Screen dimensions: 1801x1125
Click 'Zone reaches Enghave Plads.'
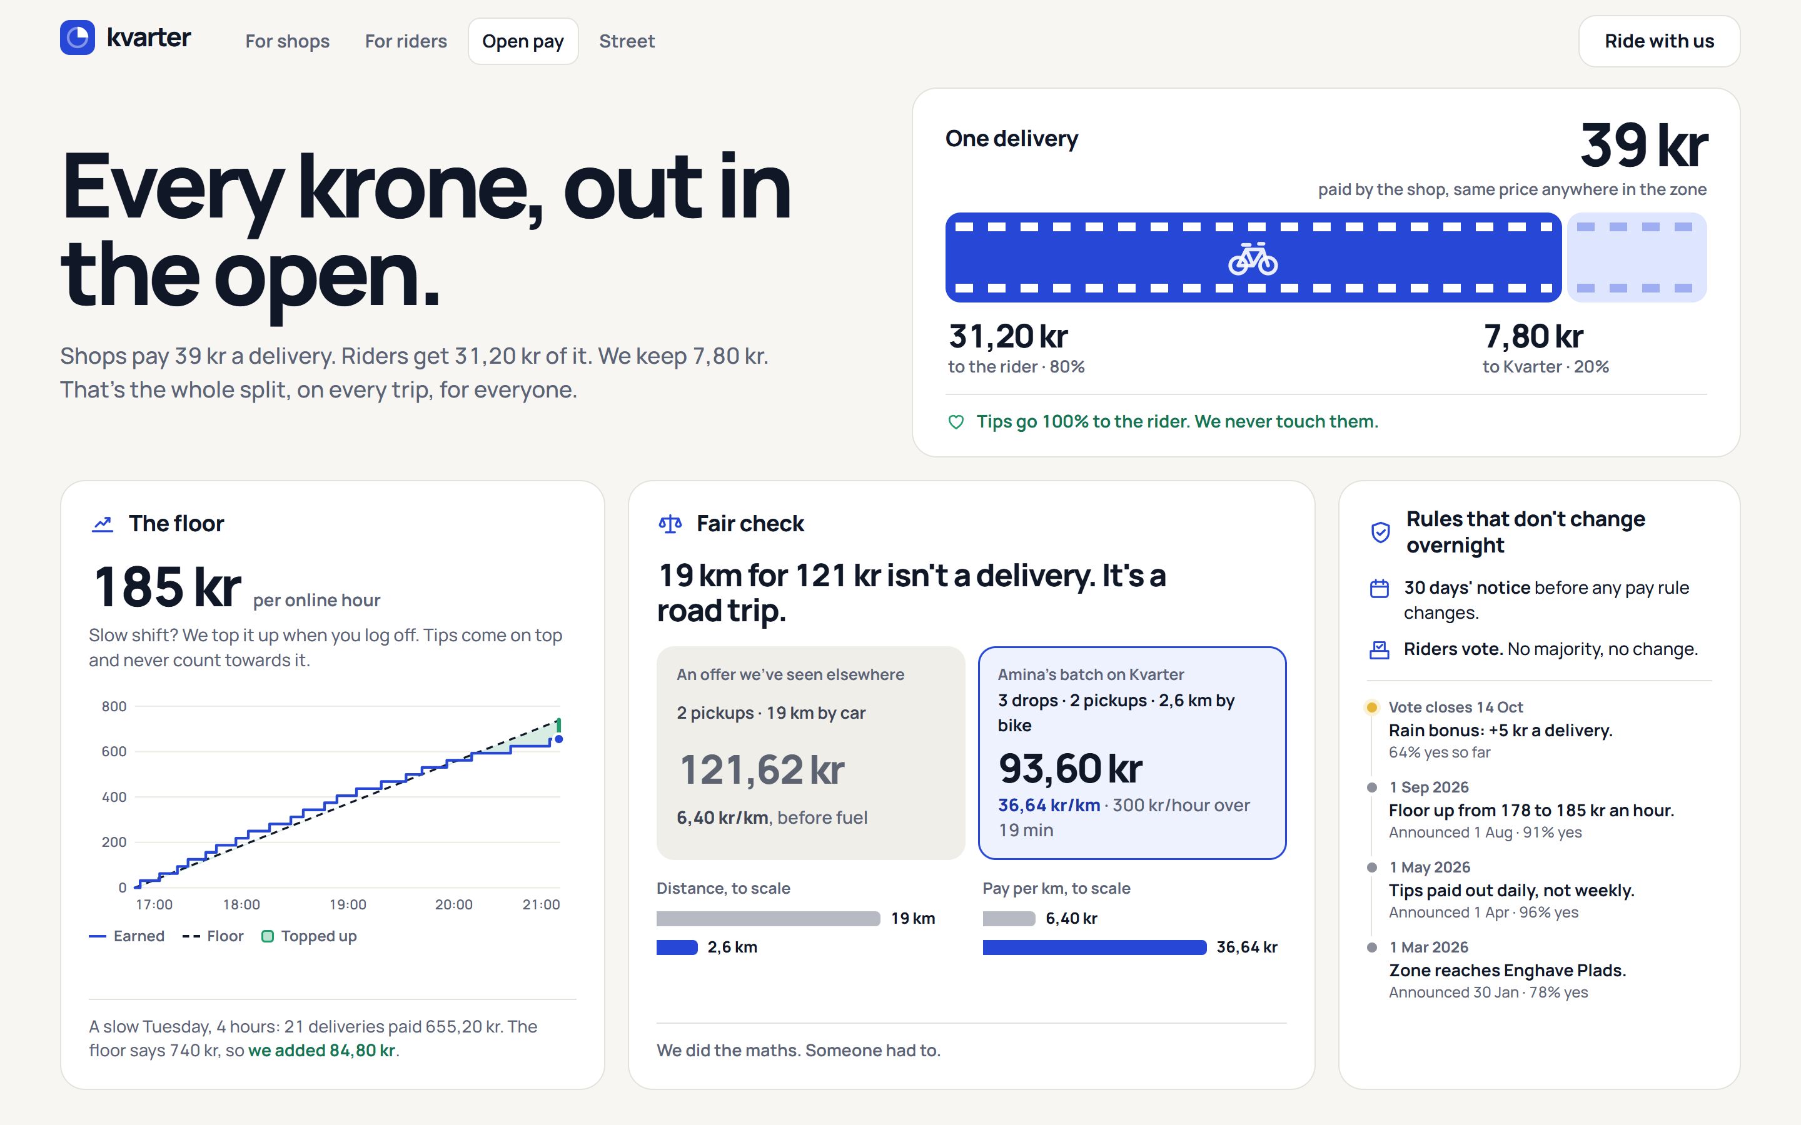[1507, 970]
